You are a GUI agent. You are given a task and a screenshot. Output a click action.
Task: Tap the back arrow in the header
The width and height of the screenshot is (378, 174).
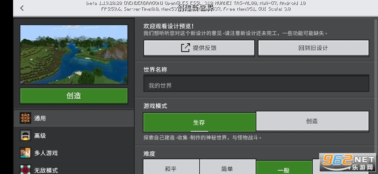pos(22,8)
